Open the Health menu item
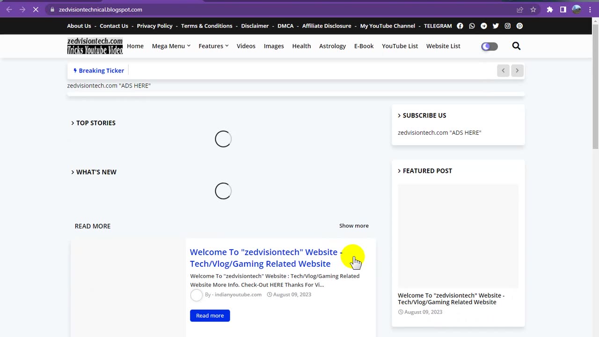This screenshot has width=599, height=337. 301,46
